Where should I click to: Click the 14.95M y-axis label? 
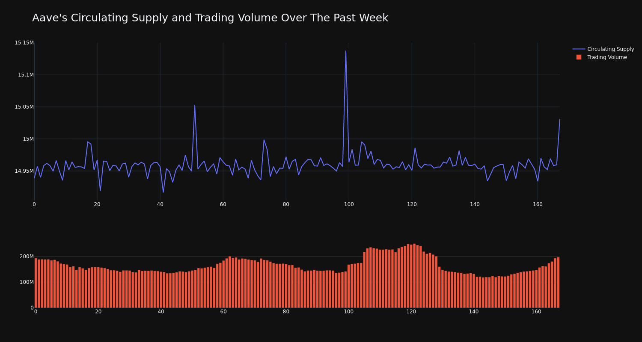[x=24, y=171]
